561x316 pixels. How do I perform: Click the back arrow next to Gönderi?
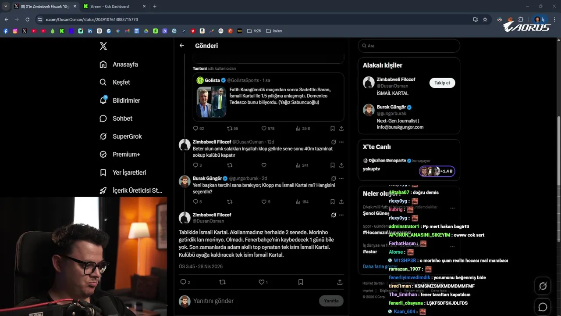pyautogui.click(x=182, y=46)
